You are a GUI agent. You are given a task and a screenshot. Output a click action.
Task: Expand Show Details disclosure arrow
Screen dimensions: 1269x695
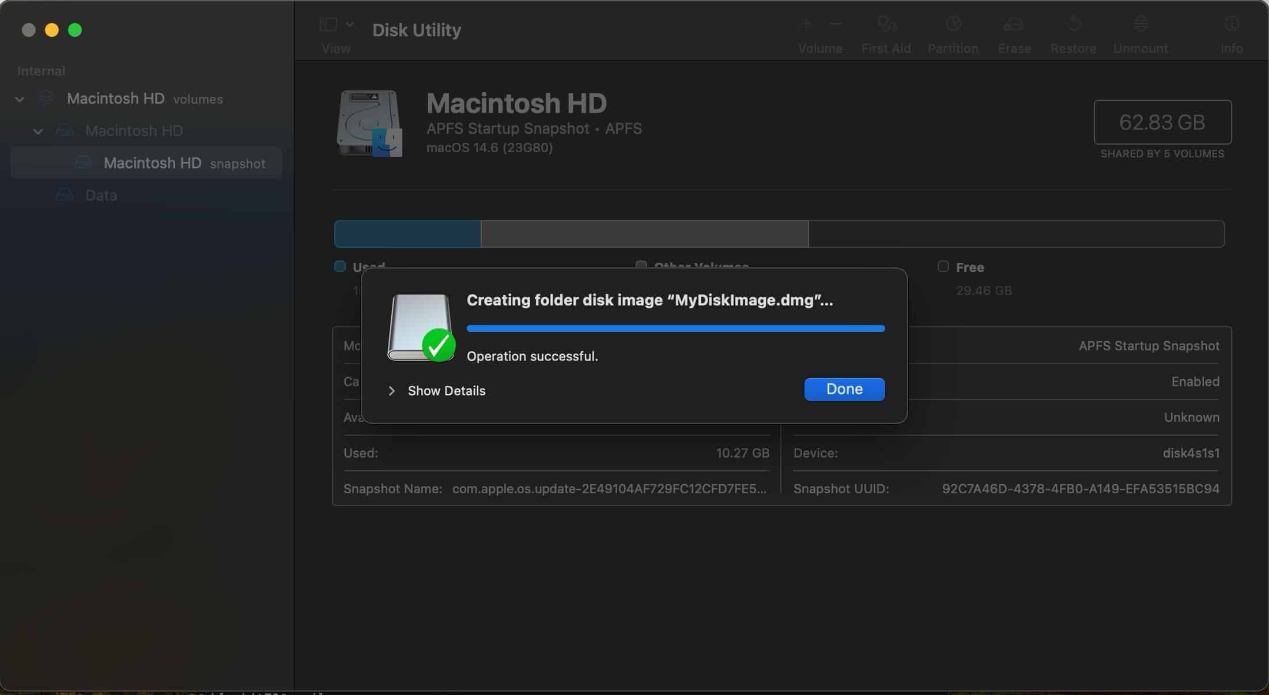click(x=392, y=391)
